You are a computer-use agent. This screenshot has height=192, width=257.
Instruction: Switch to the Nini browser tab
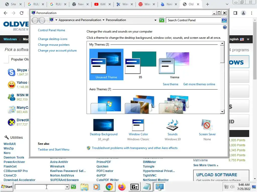[169, 4]
